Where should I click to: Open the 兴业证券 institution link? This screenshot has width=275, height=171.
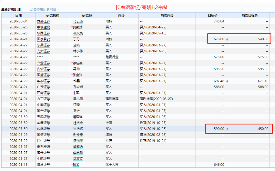44,63
